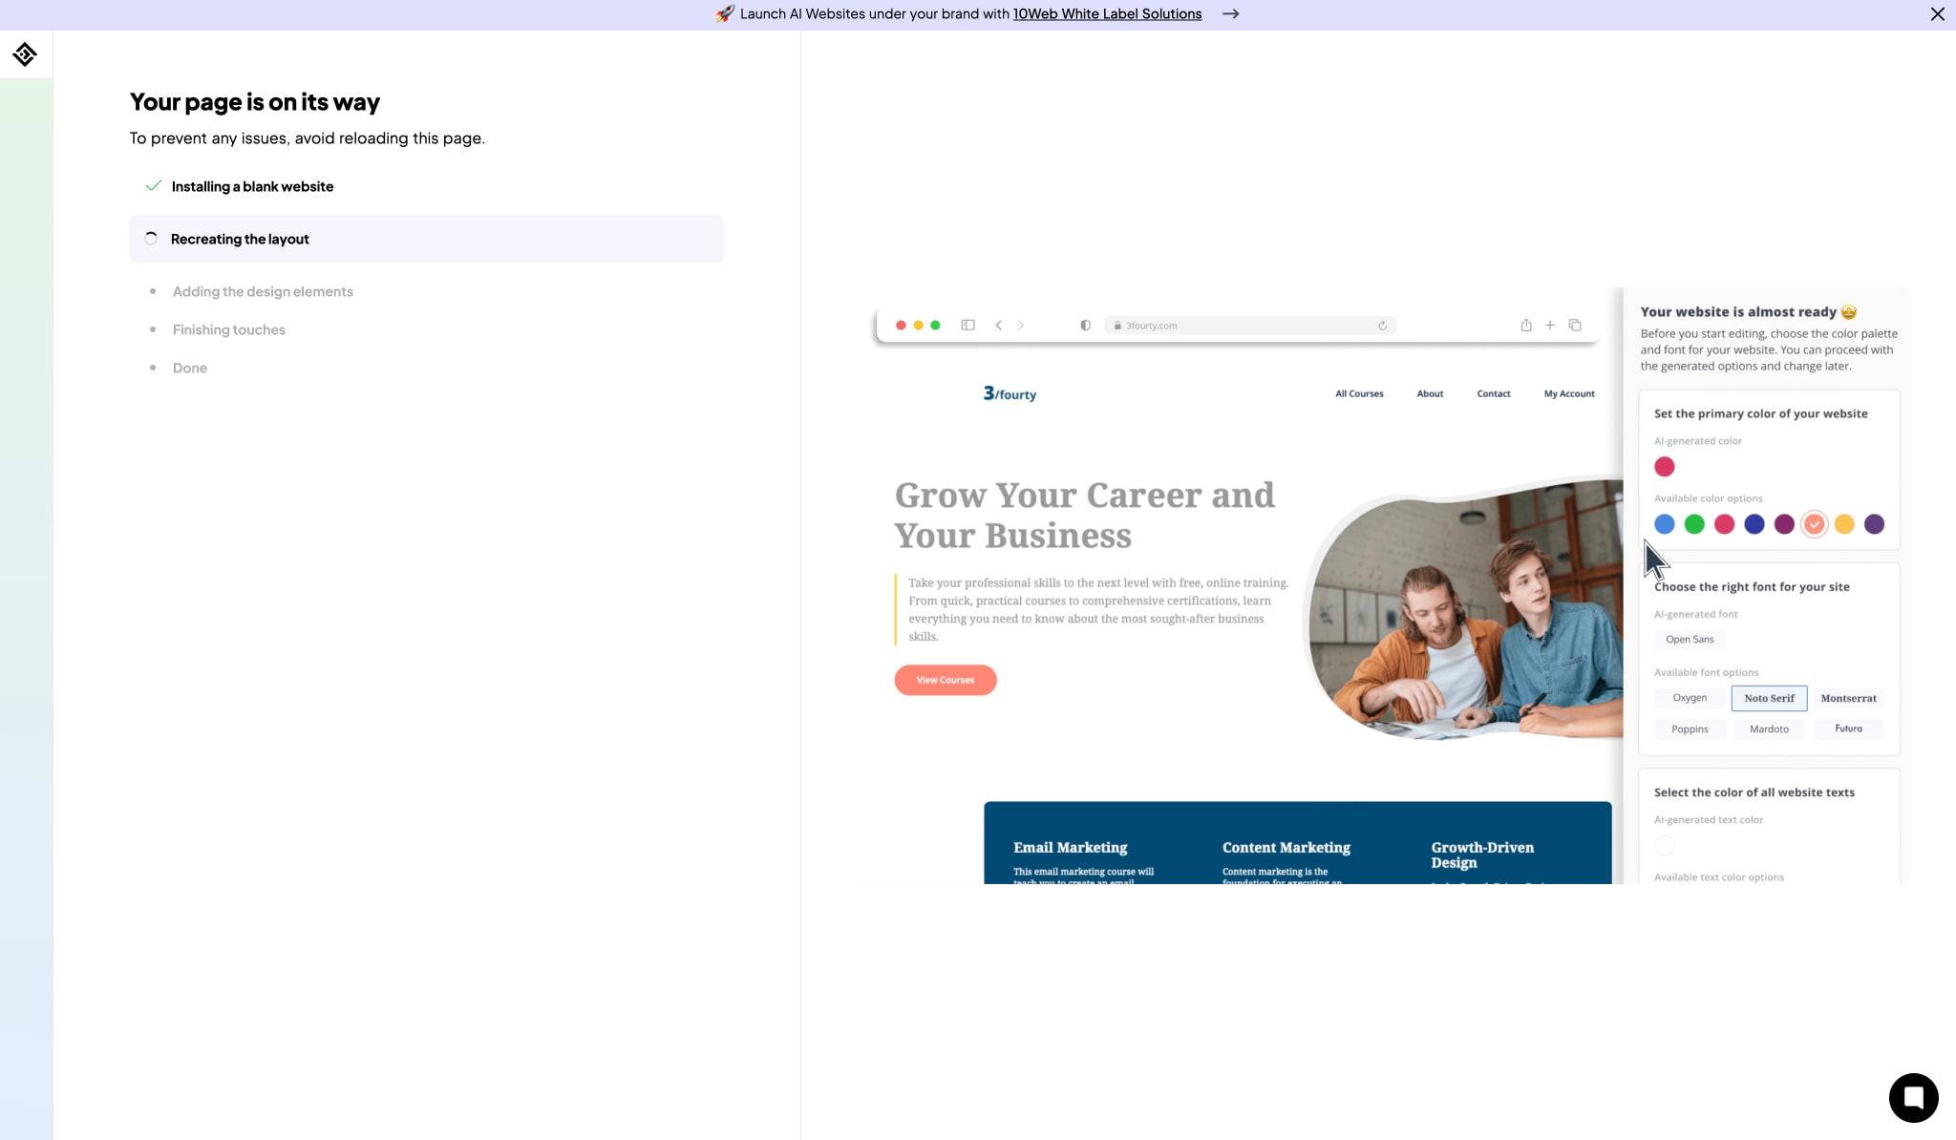Click the 10Web logo icon

tap(25, 54)
